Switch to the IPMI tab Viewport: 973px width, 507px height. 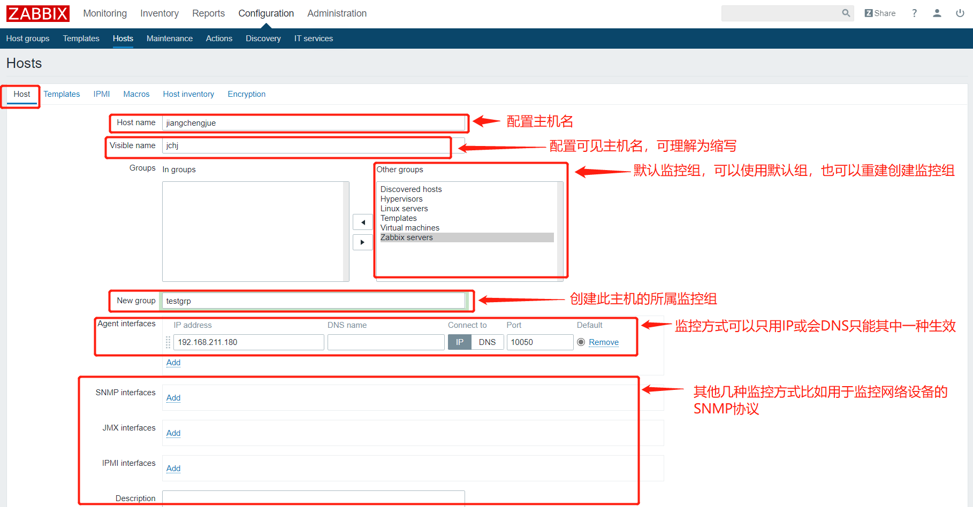point(102,94)
